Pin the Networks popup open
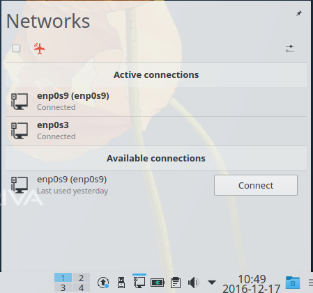Viewport: 313px width, 293px height. 299,13
